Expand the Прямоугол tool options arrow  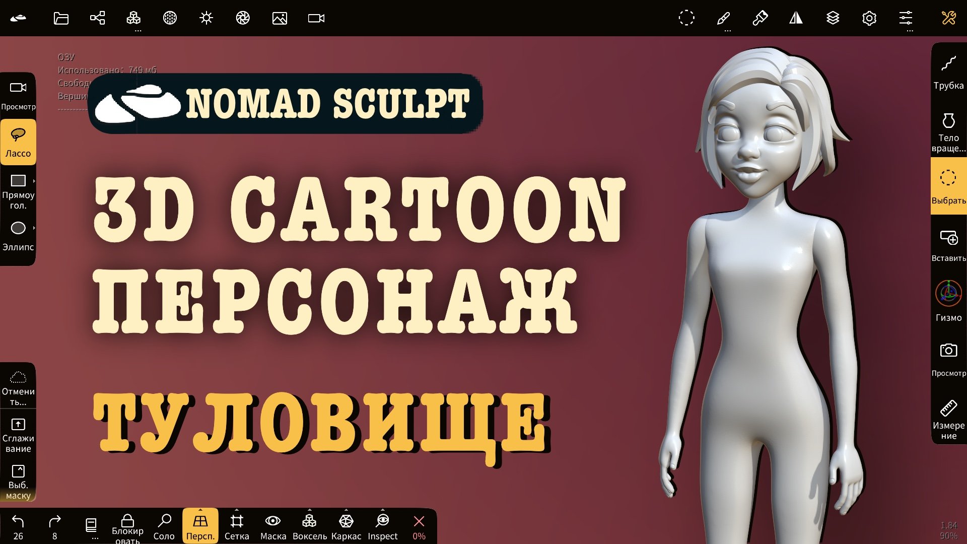pyautogui.click(x=35, y=180)
